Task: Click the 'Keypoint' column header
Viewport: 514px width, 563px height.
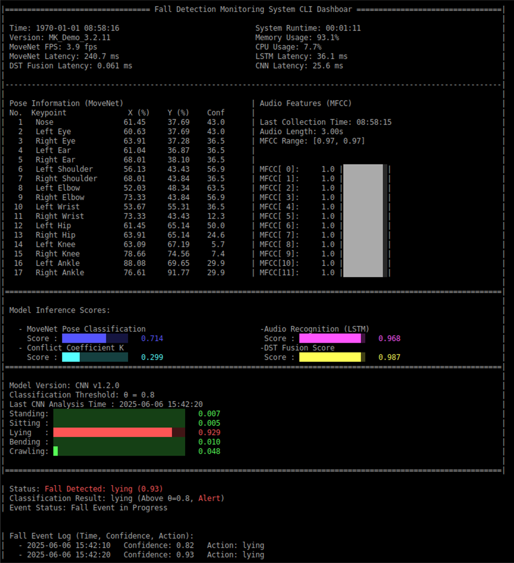Action: [x=49, y=113]
